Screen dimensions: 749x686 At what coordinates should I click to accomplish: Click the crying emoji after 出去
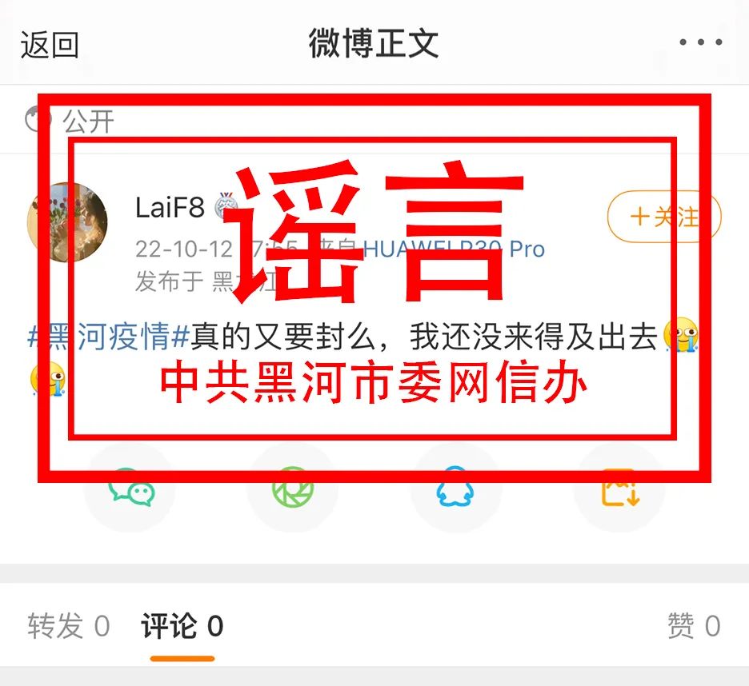[681, 335]
